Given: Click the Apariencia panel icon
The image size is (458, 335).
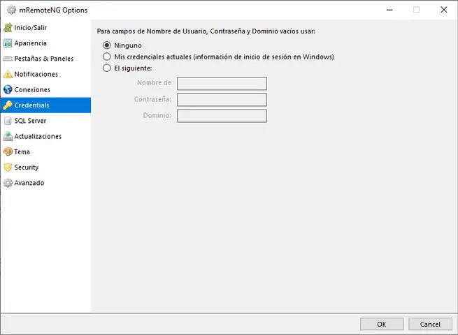Looking at the screenshot, I should point(8,43).
